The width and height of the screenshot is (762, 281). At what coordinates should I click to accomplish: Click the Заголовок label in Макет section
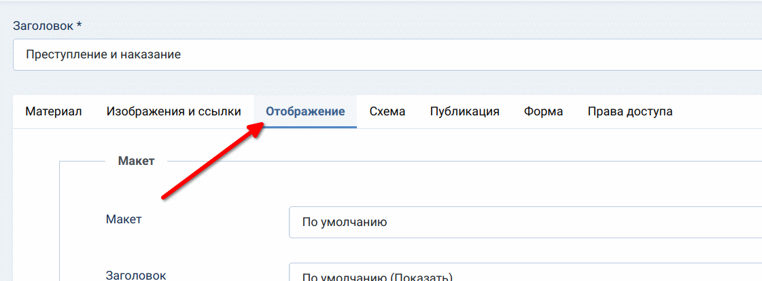coord(136,275)
